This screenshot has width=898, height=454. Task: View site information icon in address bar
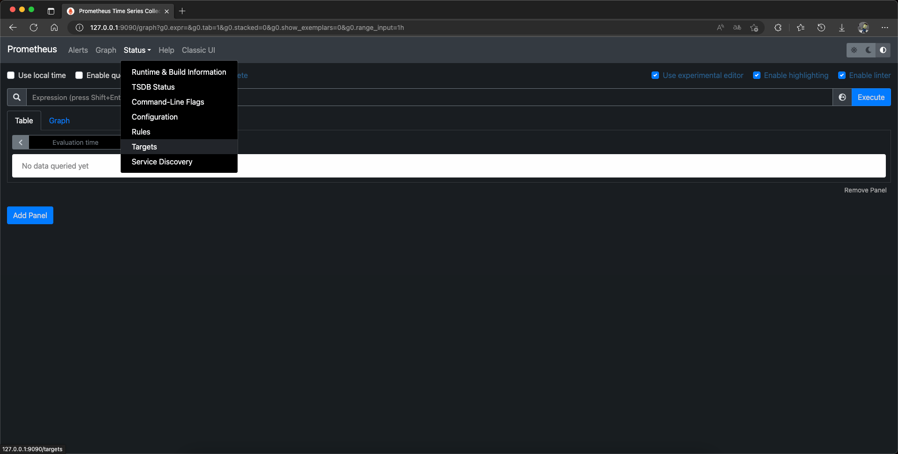click(x=80, y=28)
